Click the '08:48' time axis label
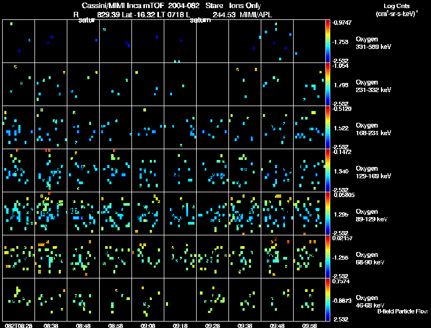Screen dimensions: 431x328 84,325
